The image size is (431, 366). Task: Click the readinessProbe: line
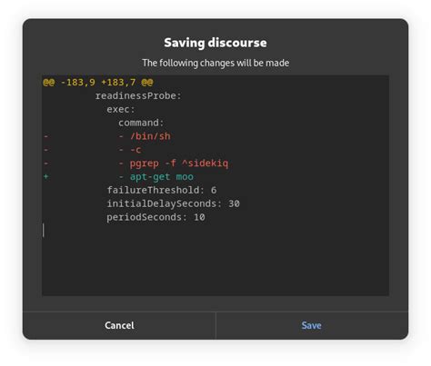pos(138,96)
